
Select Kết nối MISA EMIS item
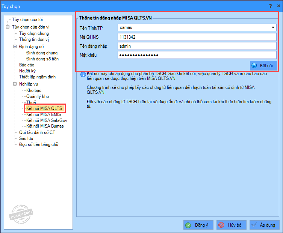(x=44, y=114)
